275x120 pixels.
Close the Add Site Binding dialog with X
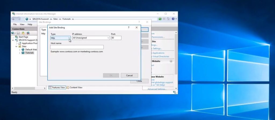(x=136, y=28)
